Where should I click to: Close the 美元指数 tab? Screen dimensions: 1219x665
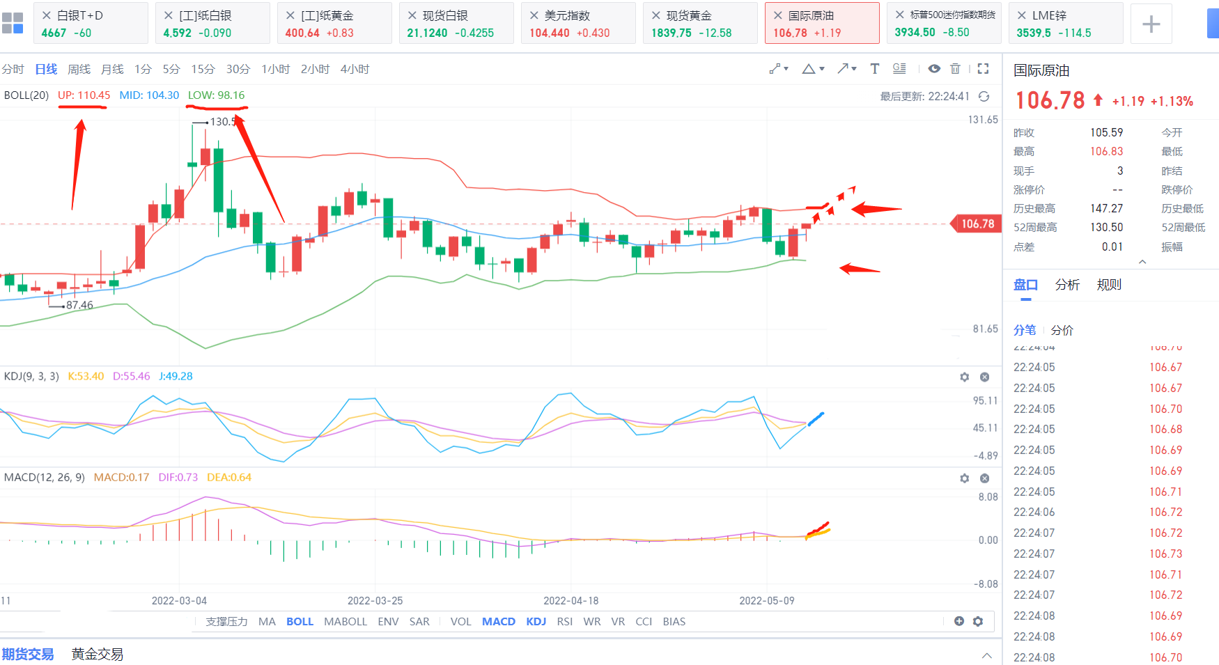coord(534,15)
